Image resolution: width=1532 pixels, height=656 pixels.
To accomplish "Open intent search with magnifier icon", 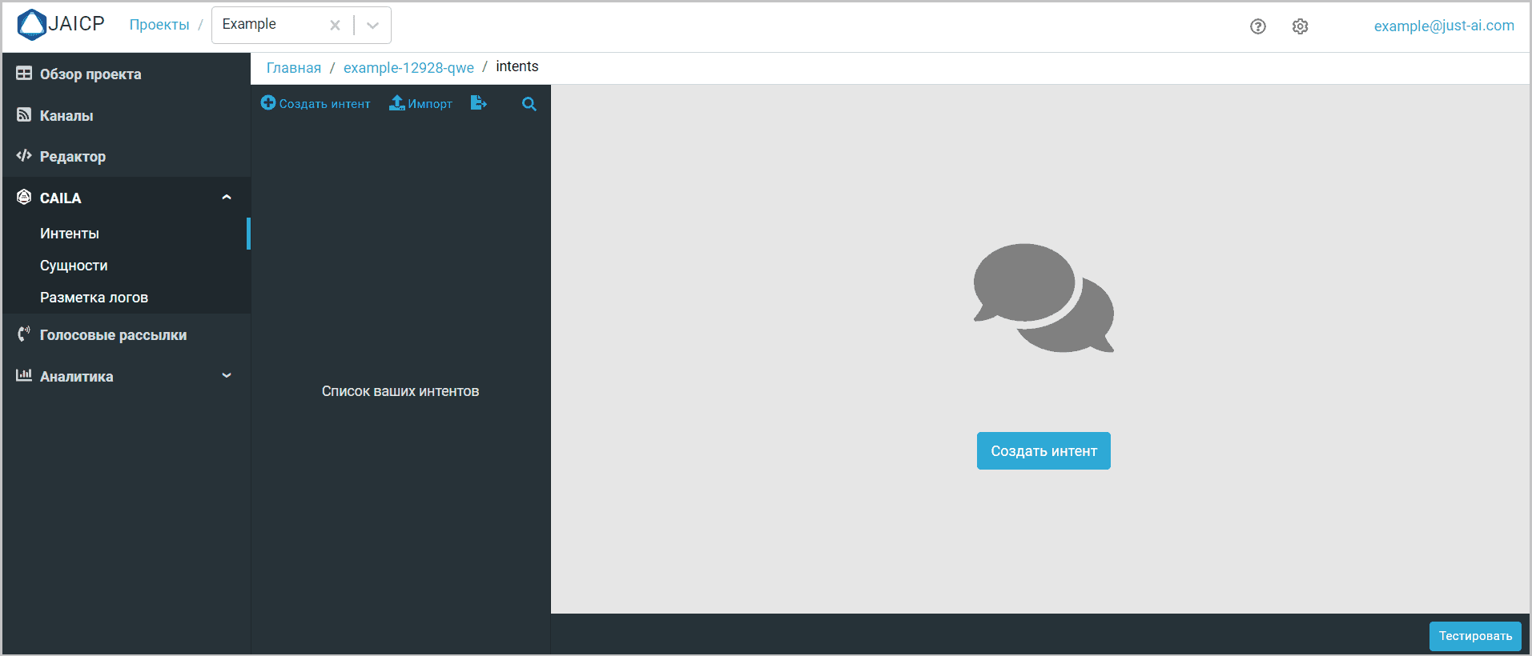I will [529, 104].
